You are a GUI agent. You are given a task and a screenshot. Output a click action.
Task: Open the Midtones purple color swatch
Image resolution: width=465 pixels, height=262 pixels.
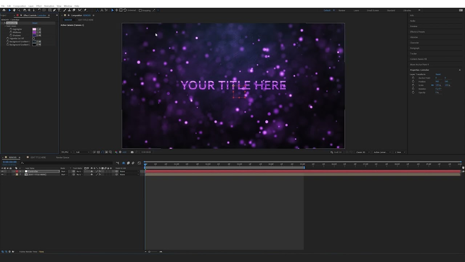tap(34, 32)
